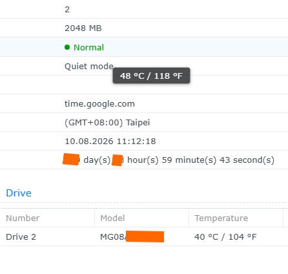Click the orange box hiding the hour count

point(117,160)
